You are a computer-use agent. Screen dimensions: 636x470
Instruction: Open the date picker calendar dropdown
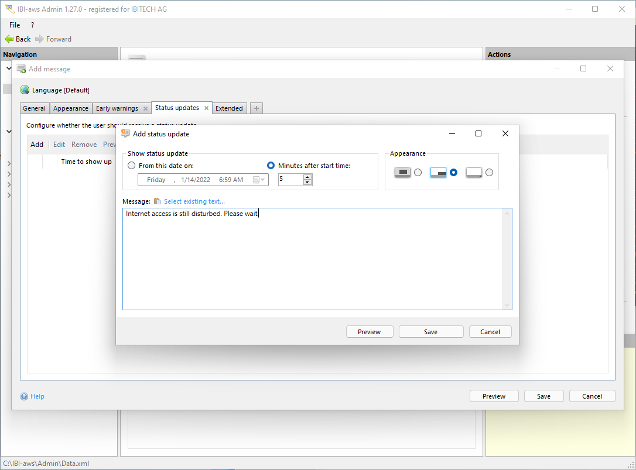point(259,180)
